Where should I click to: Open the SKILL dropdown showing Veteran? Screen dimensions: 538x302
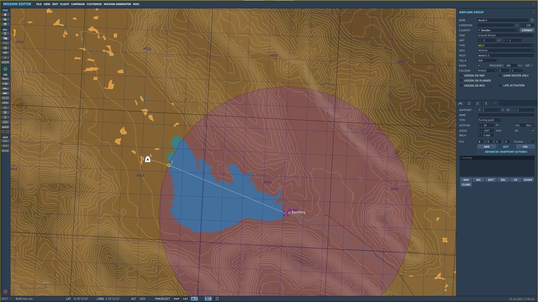point(506,51)
